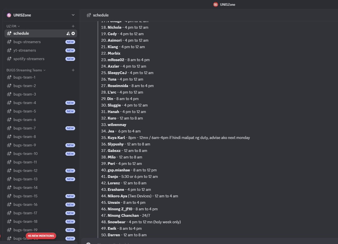The height and width of the screenshot is (244, 338).
Task: Click the "48. Snowbear" holy week line
Action: click(x=141, y=222)
